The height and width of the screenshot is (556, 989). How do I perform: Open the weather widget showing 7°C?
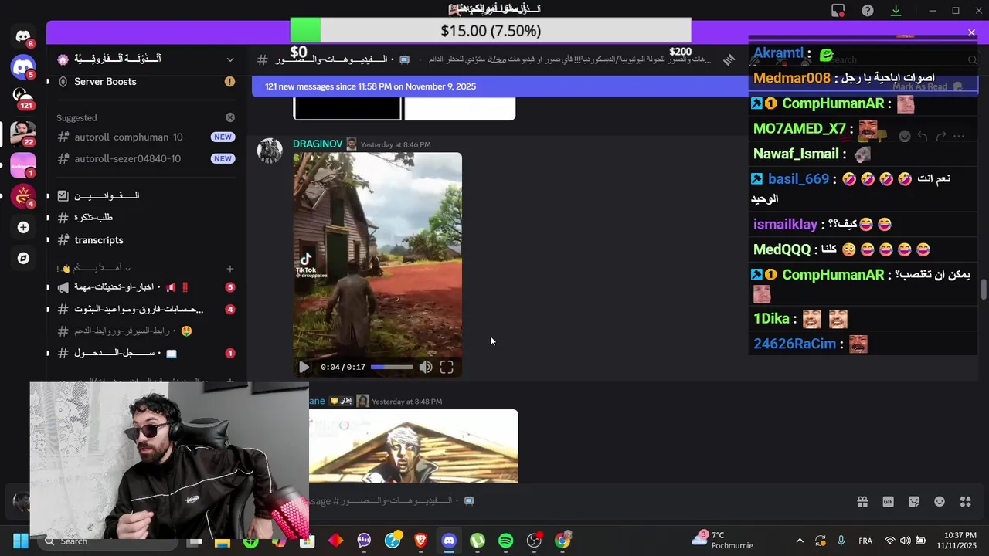pos(722,541)
